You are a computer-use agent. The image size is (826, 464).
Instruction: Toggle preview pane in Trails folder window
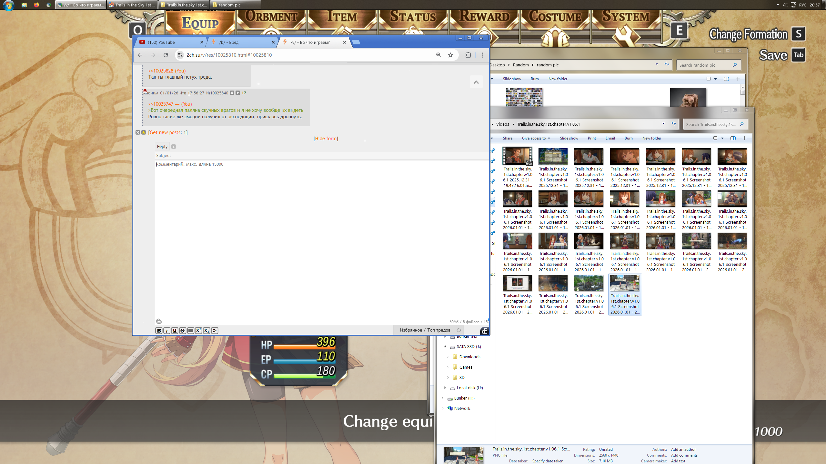pos(733,138)
